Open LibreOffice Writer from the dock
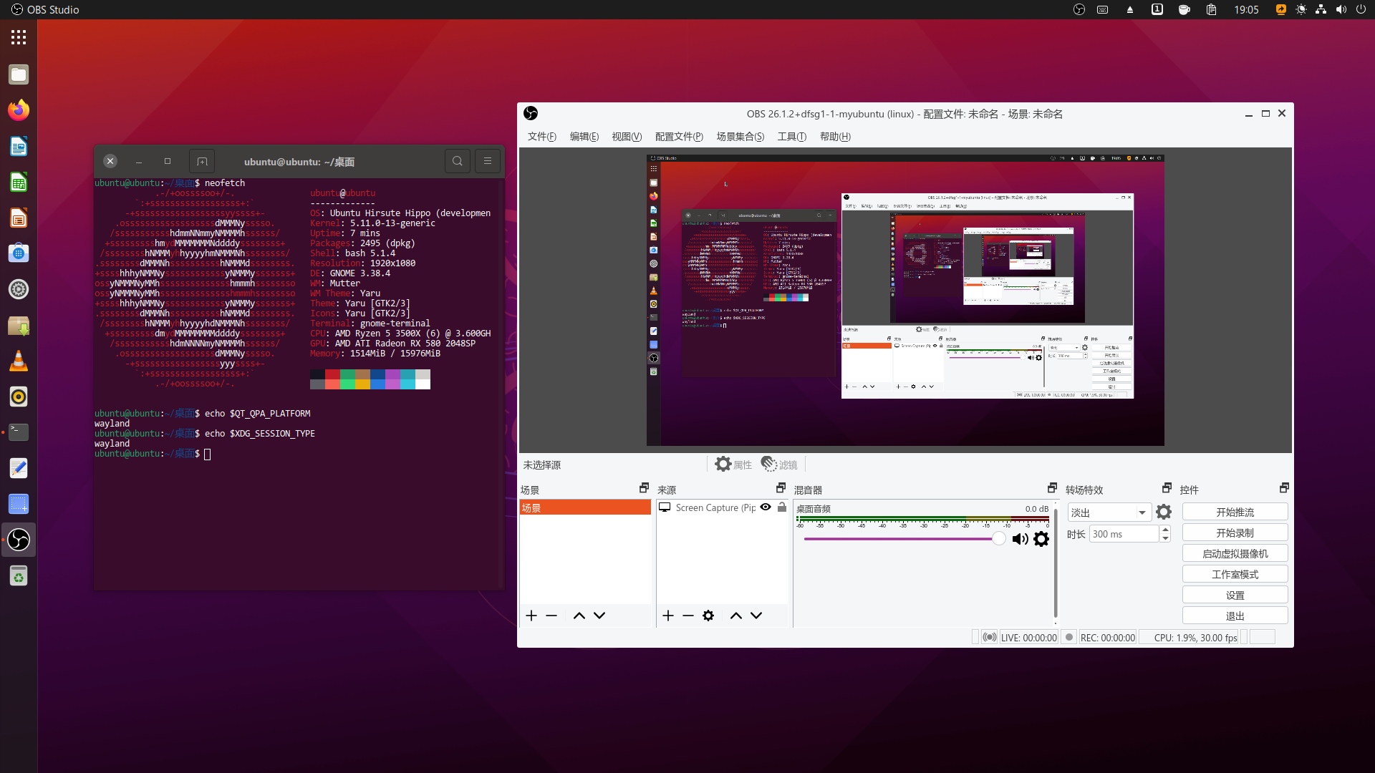This screenshot has height=773, width=1375. tap(19, 146)
